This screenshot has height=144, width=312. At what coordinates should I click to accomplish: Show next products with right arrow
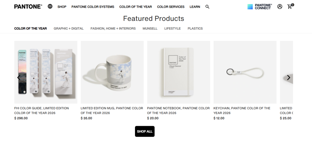click(289, 77)
